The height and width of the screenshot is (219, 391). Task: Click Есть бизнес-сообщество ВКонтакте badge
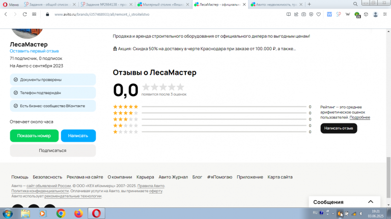[53, 106]
